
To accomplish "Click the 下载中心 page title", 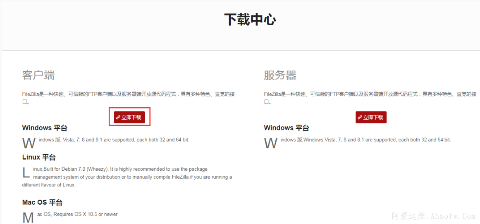I will click(250, 20).
